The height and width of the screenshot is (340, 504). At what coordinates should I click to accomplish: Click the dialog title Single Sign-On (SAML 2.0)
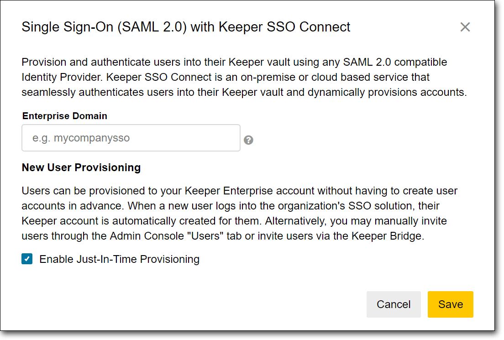(x=104, y=27)
